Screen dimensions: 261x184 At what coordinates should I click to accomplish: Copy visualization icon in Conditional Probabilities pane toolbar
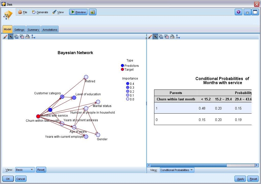click(161, 37)
